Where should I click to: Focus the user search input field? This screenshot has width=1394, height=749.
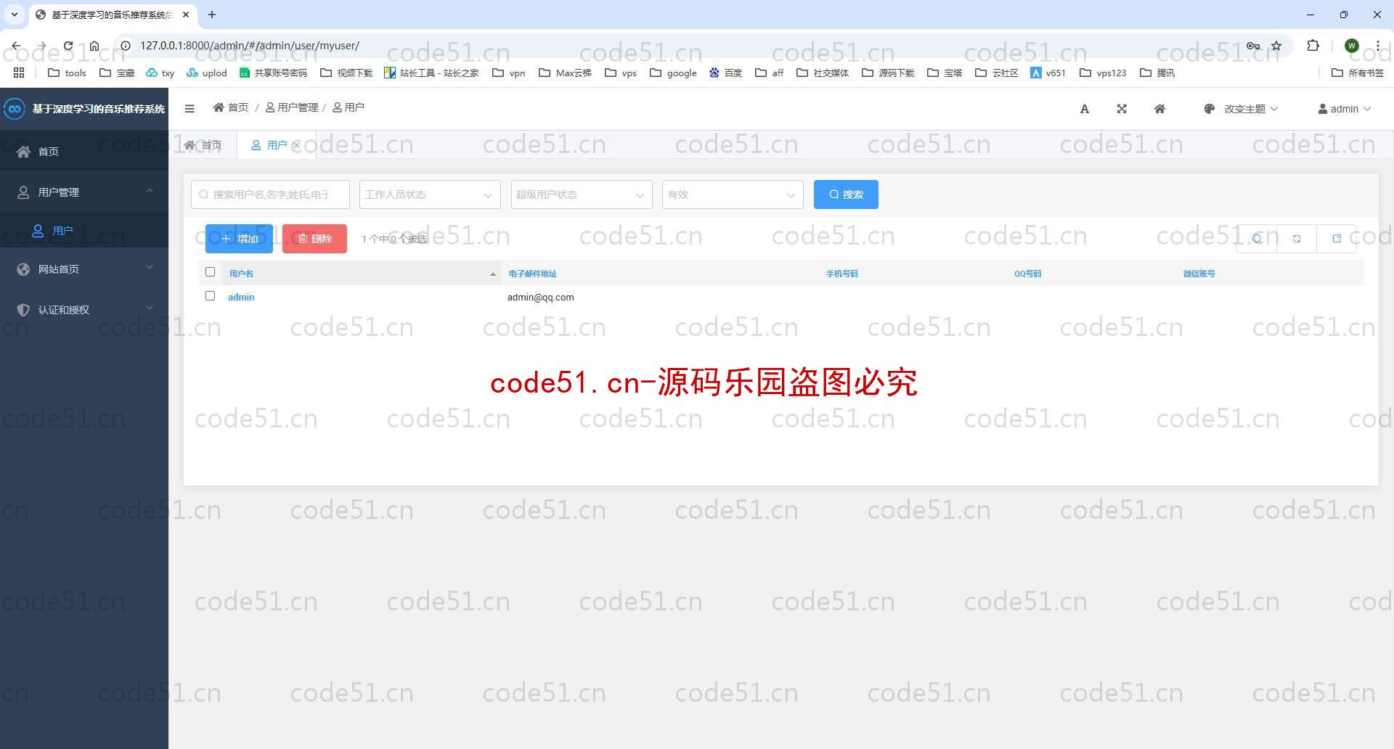click(x=270, y=195)
